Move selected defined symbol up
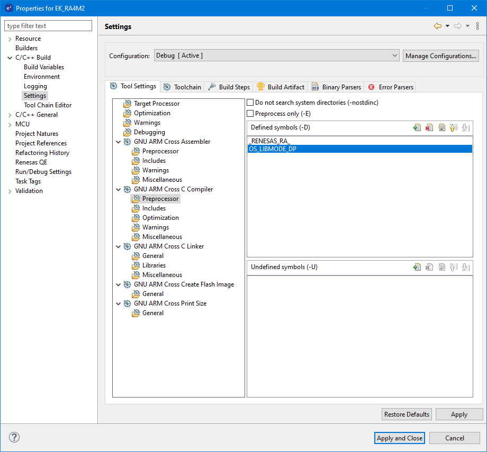 coord(454,127)
